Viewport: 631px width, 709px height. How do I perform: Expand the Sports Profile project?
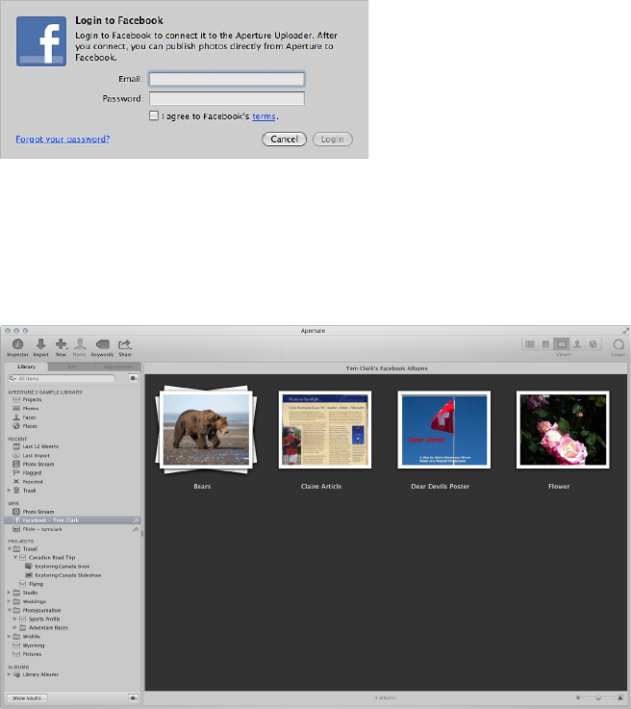coord(15,619)
